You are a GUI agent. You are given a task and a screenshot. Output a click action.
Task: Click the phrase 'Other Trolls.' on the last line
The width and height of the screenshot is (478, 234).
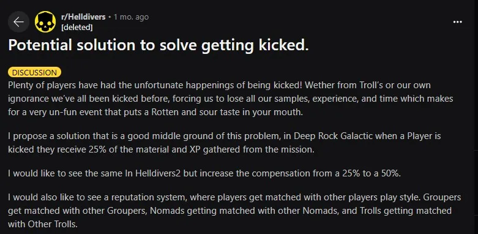pyautogui.click(x=53, y=224)
